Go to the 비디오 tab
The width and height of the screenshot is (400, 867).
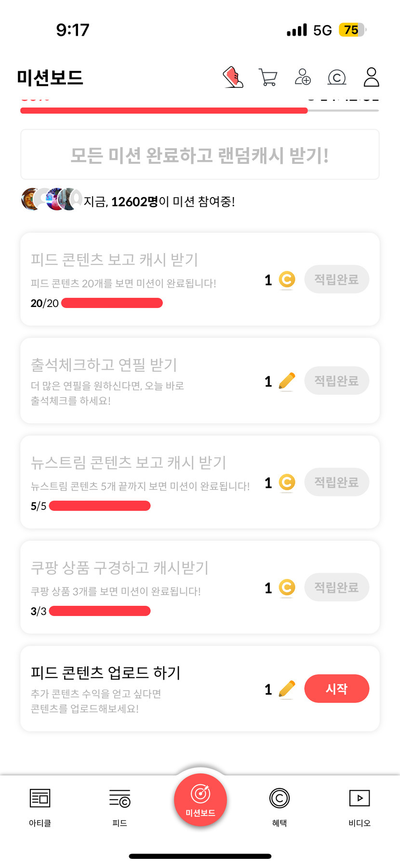point(360,806)
